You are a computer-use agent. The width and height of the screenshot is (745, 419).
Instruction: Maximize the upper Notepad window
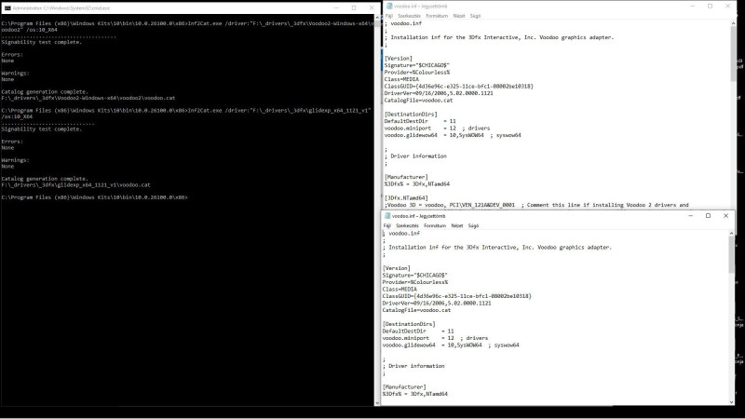tap(710, 7)
